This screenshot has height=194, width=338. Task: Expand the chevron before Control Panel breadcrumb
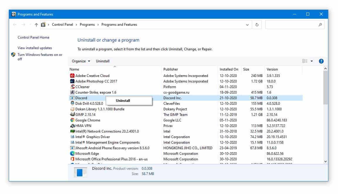(x=48, y=25)
